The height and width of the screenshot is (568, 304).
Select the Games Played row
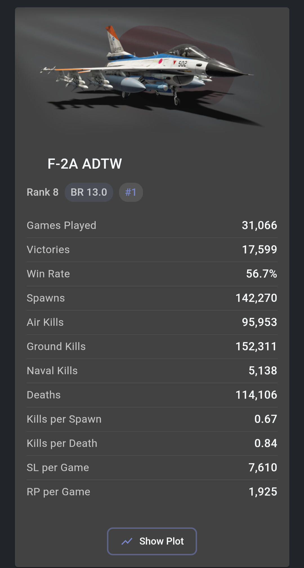[x=152, y=225]
